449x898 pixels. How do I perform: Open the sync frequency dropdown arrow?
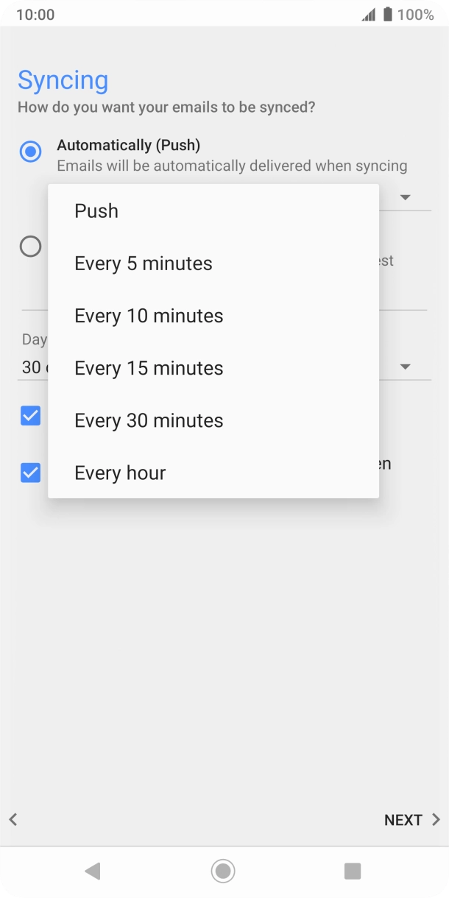[x=406, y=197]
